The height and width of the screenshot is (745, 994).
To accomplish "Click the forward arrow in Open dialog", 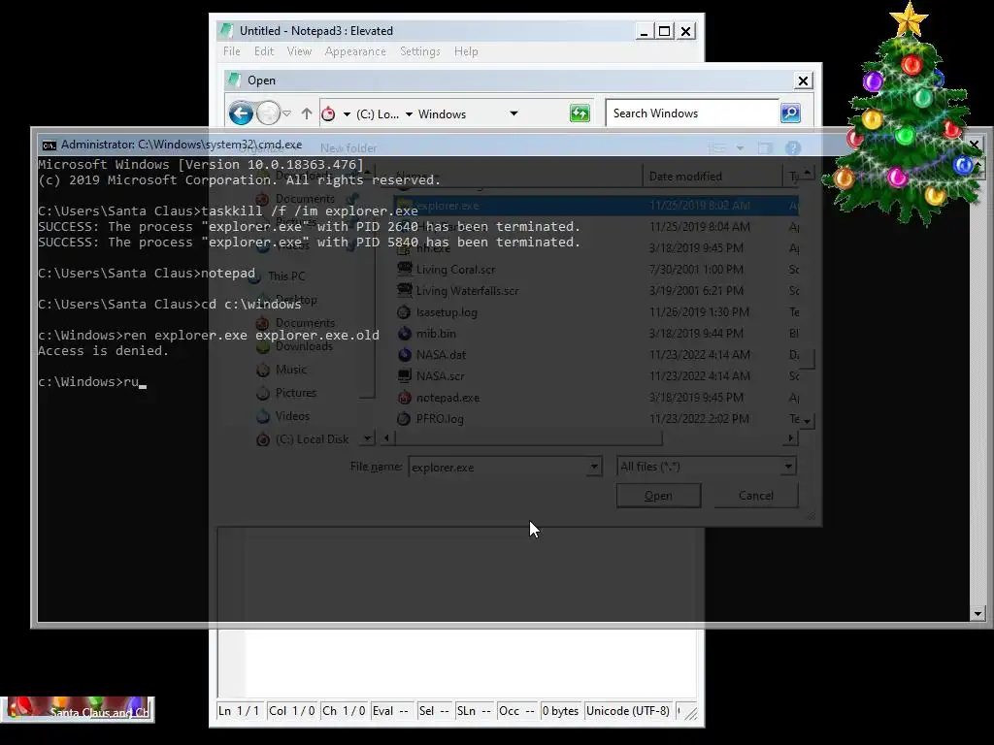I will (268, 114).
